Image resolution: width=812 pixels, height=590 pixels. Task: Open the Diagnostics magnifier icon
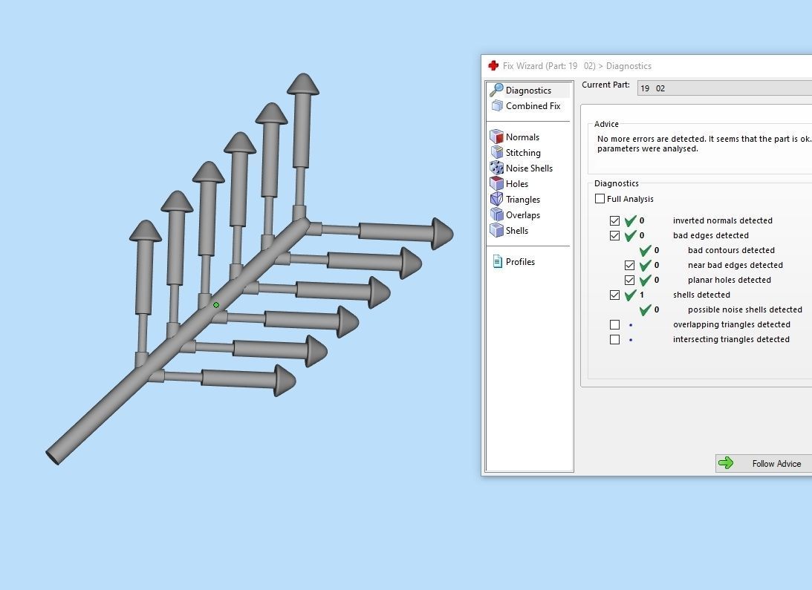pyautogui.click(x=496, y=90)
